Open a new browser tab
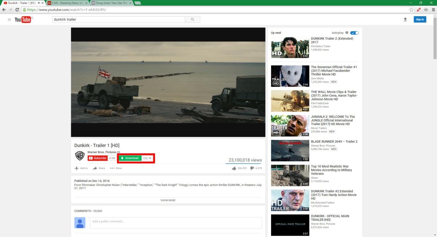The image size is (437, 237). [x=138, y=3]
